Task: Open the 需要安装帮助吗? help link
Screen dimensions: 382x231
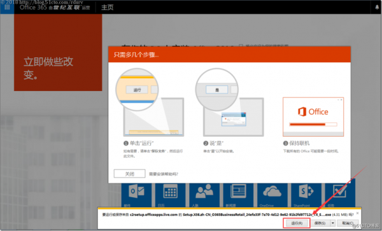Action: pos(164,174)
